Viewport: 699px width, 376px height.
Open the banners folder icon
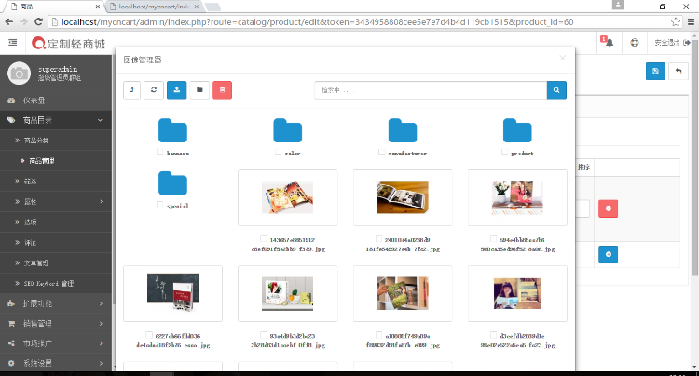(x=172, y=130)
